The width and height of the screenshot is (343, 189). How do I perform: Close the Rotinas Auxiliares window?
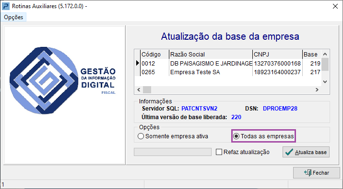coord(335,6)
